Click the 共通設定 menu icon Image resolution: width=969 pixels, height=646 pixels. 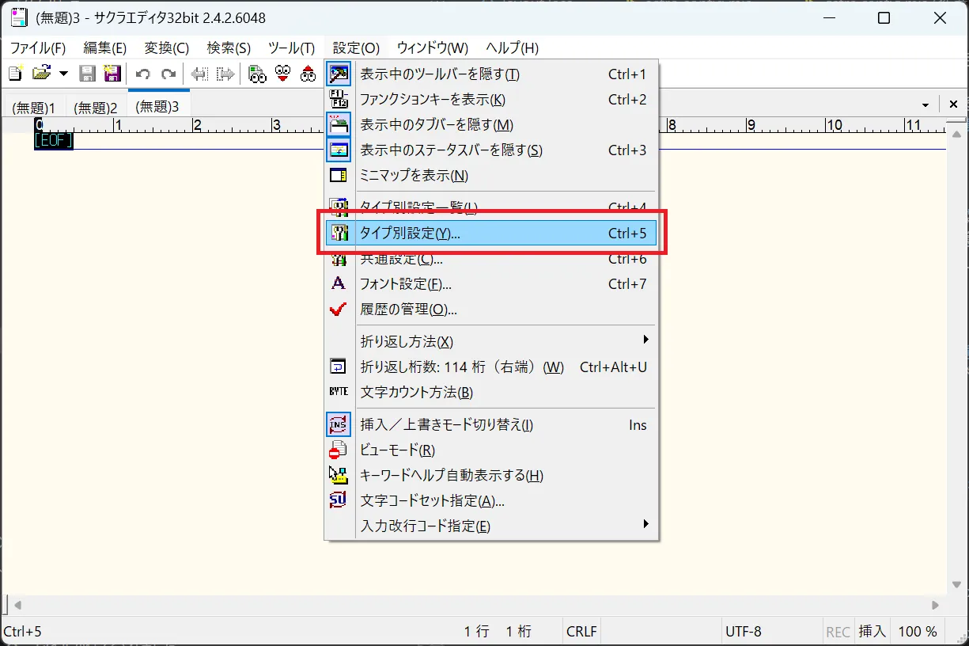coord(339,259)
